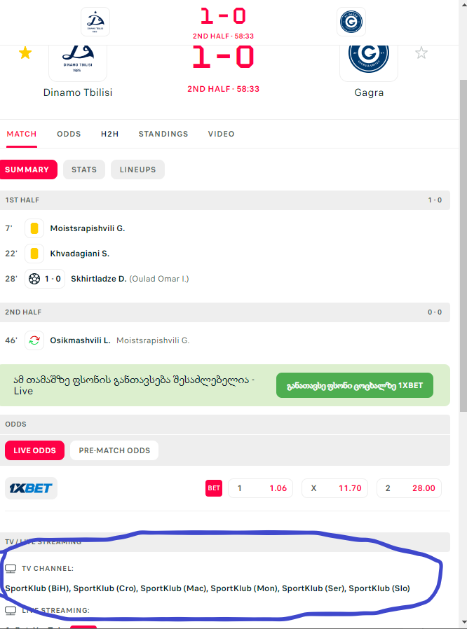467x629 pixels.
Task: Open substitute Osikmashvili L.
Action: (x=81, y=340)
